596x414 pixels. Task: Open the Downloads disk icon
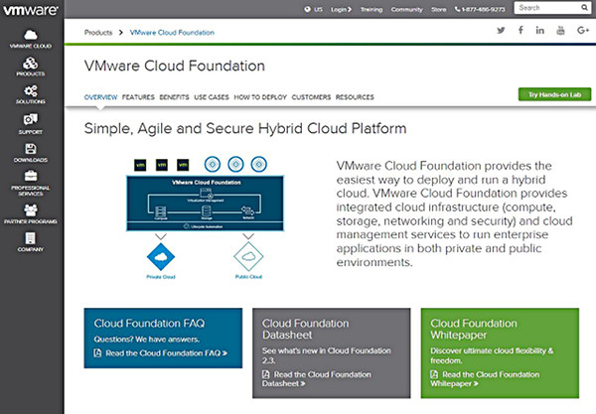pos(31,149)
